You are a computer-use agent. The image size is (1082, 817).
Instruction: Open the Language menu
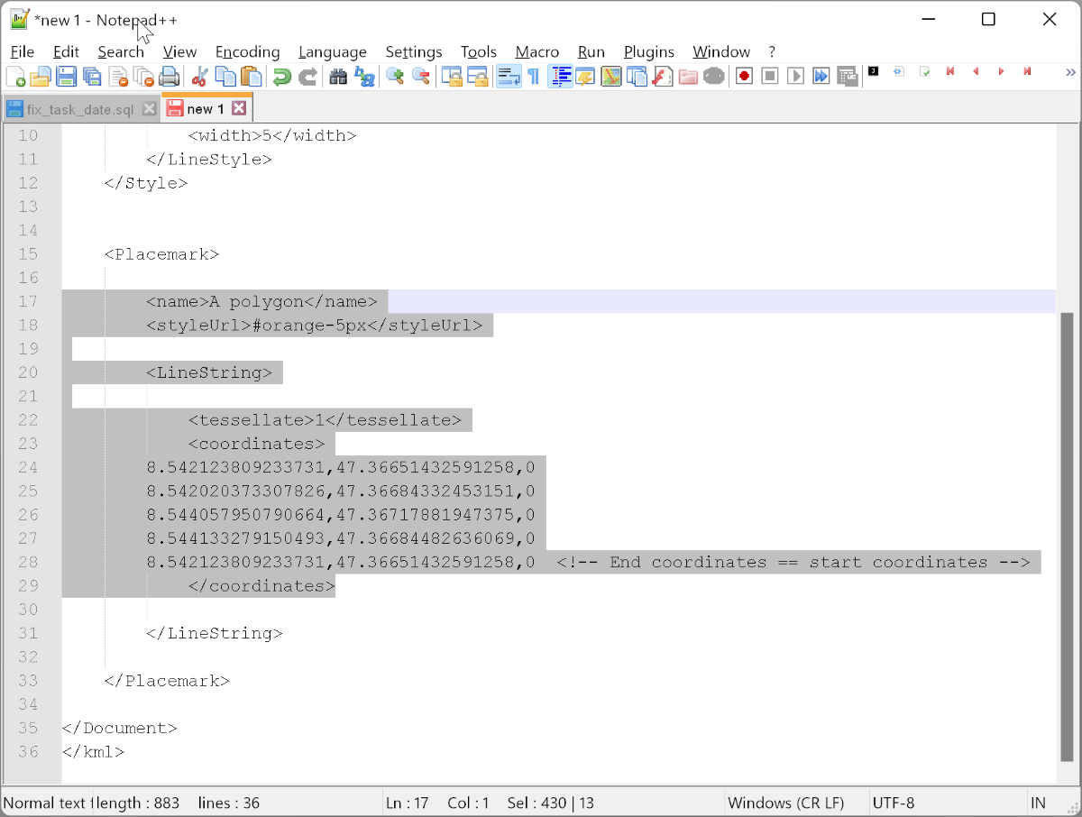pos(333,51)
